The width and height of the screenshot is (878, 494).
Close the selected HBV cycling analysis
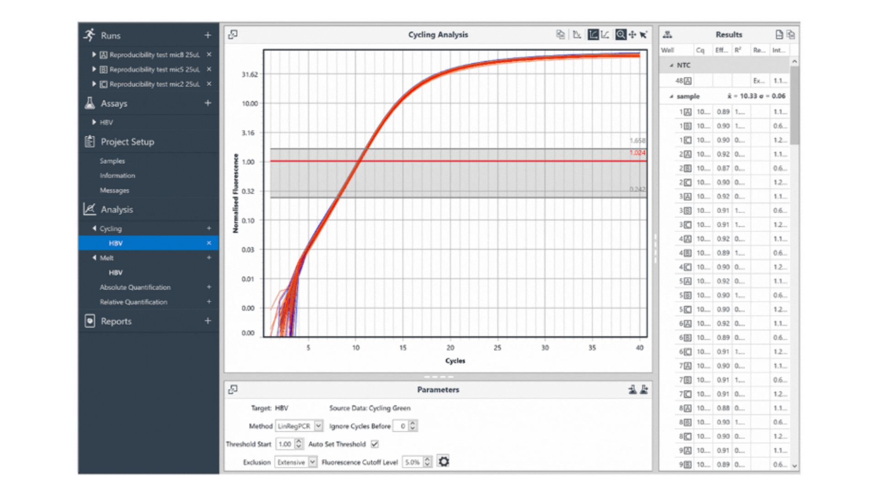(x=209, y=243)
